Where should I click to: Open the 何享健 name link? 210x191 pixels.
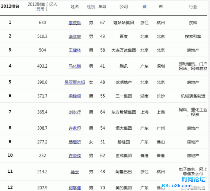click(x=74, y=188)
